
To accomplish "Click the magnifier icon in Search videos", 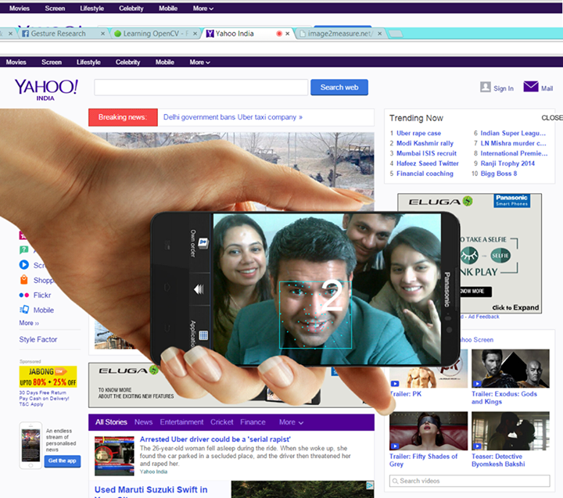I will point(396,481).
